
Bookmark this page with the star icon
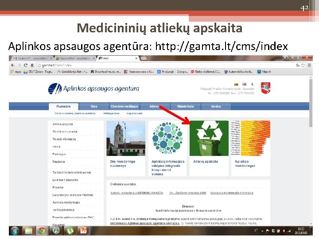tap(303, 65)
